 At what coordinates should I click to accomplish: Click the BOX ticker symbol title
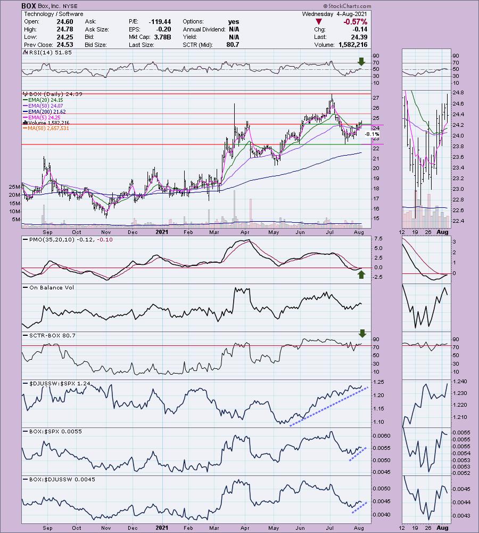click(x=28, y=6)
